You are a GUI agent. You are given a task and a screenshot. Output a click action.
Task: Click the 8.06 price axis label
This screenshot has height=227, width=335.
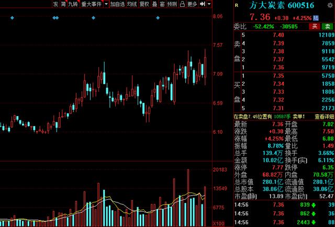click(x=218, y=16)
